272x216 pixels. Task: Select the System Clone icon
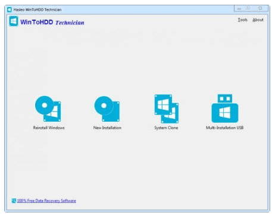pyautogui.click(x=167, y=109)
